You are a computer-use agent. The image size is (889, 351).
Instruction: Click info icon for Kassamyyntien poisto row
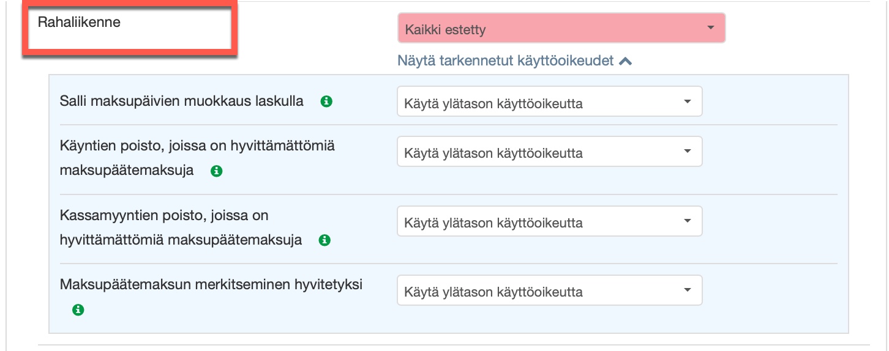325,240
